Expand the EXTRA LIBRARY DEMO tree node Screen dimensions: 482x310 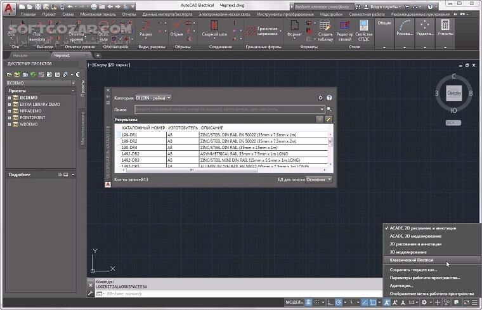(x=10, y=105)
